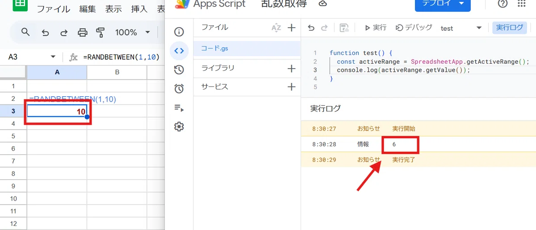Click the Apps Script logo

[x=182, y=4]
